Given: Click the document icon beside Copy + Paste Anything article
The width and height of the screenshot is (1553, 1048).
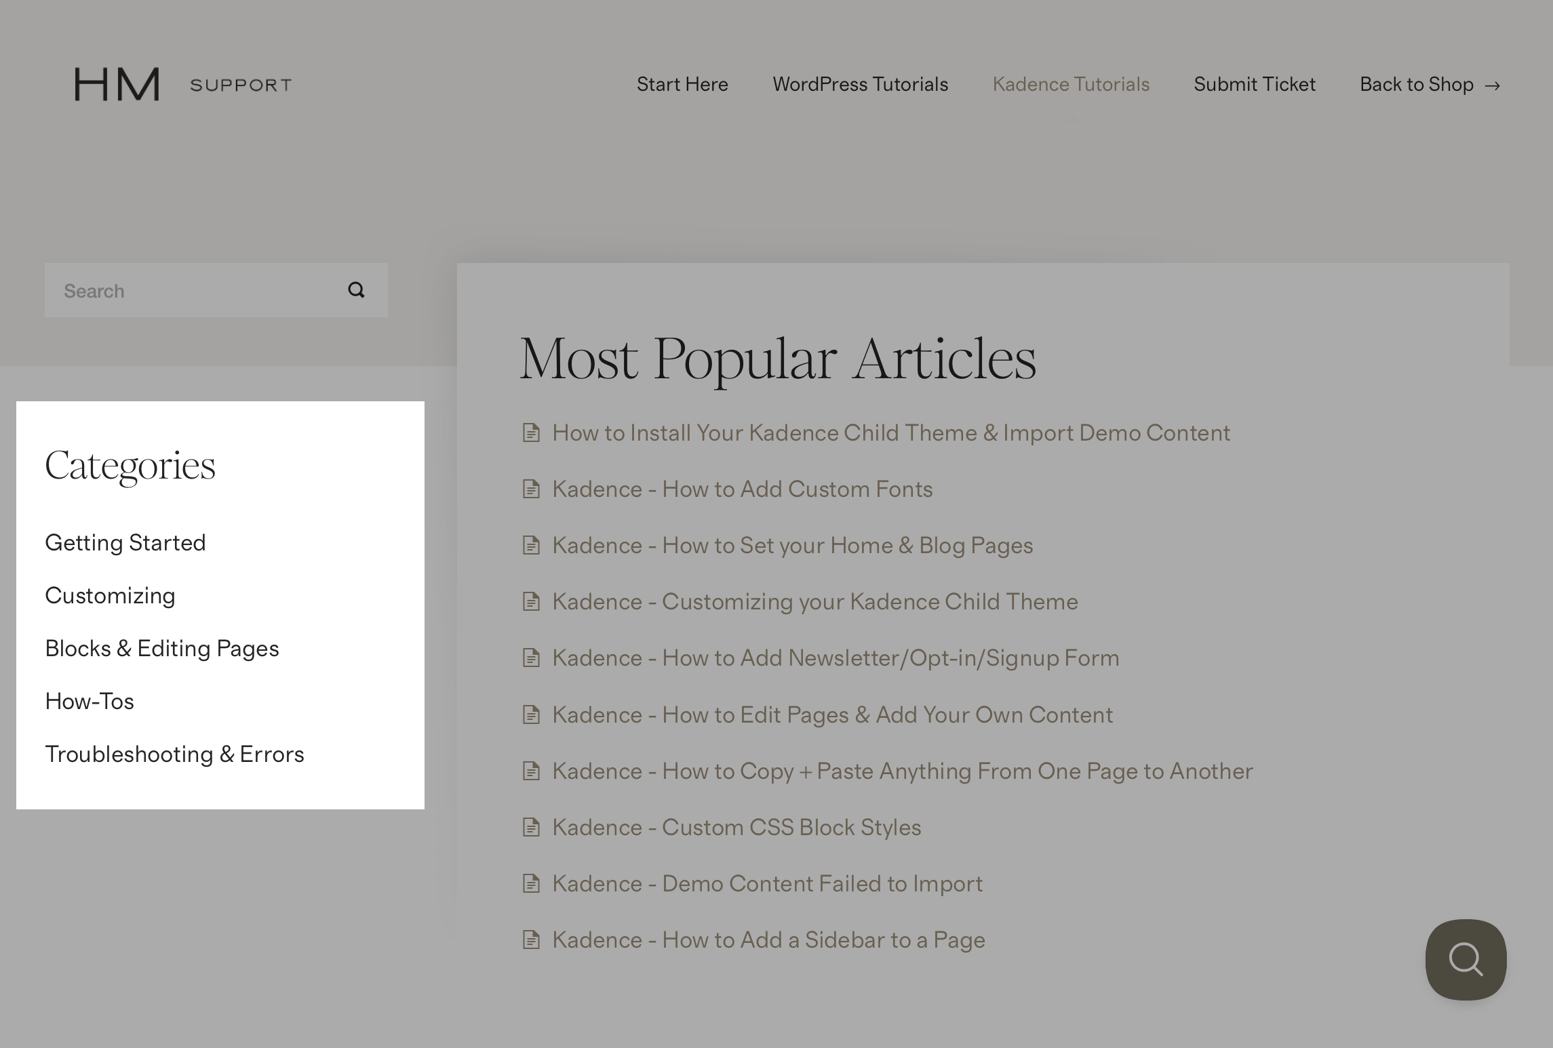Looking at the screenshot, I should 531,771.
